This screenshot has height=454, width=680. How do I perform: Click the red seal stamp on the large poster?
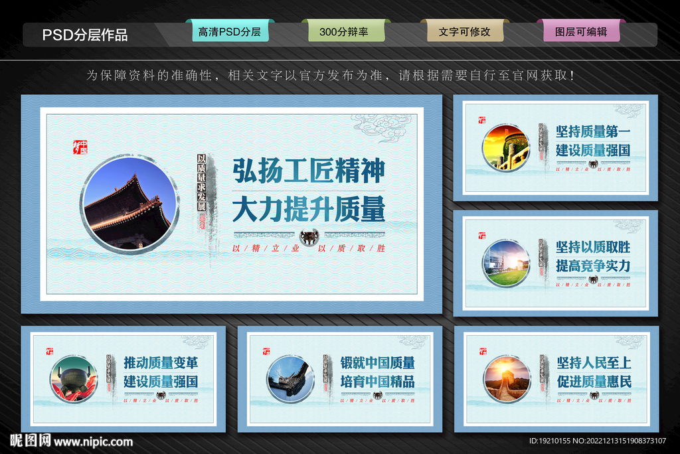[80, 147]
